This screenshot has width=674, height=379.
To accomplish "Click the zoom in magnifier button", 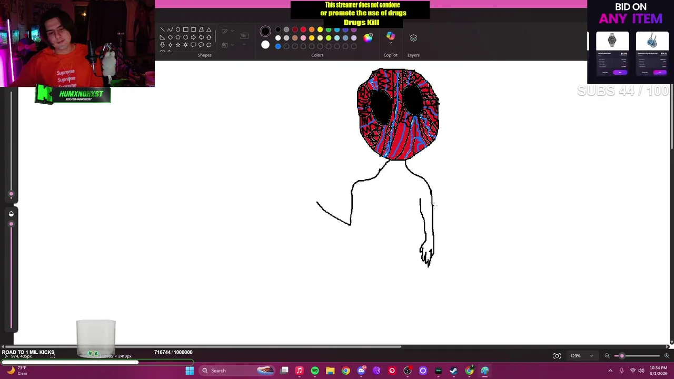I will (x=667, y=356).
